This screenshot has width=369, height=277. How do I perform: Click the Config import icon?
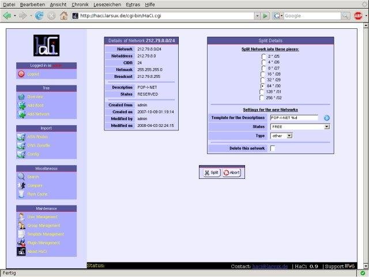click(x=21, y=154)
